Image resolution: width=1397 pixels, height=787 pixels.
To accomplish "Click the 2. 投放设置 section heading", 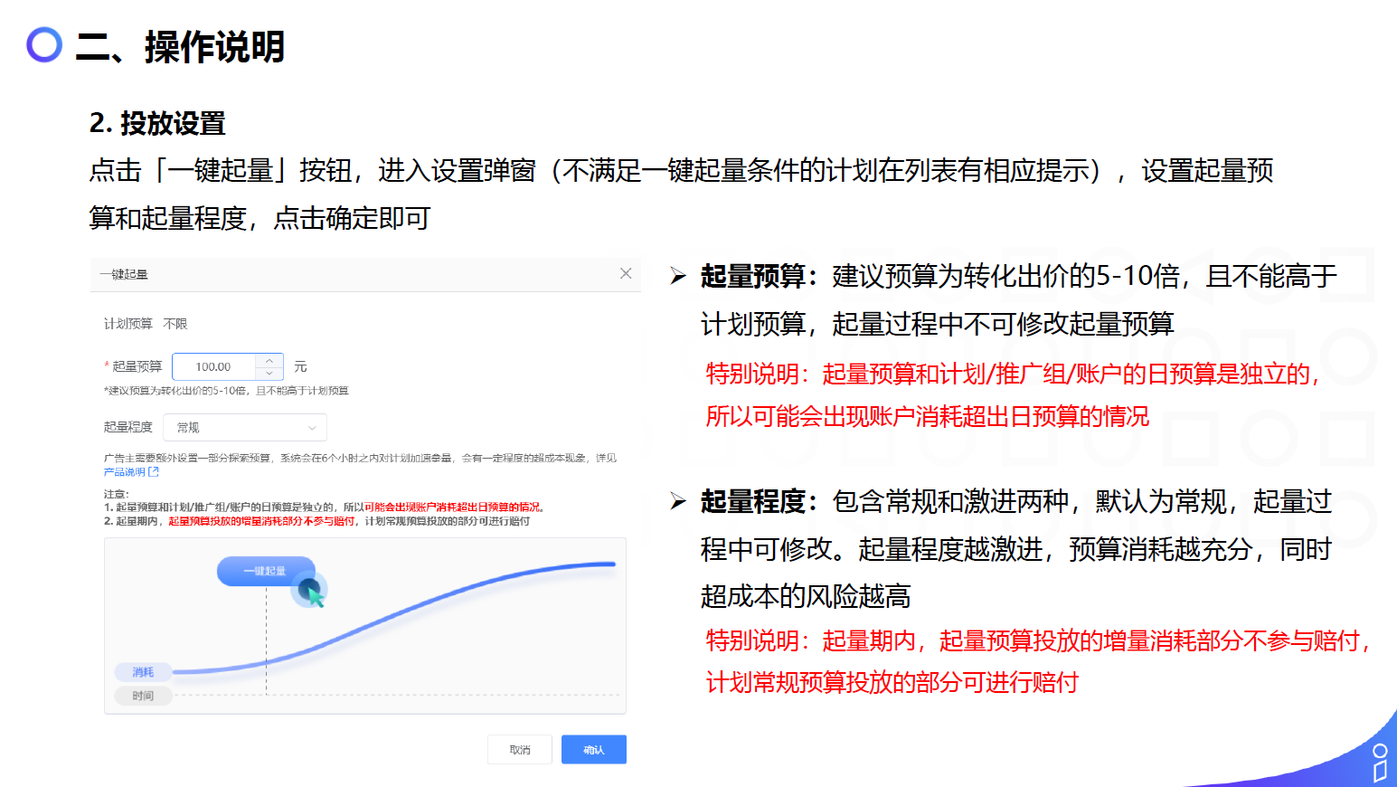I will (157, 123).
